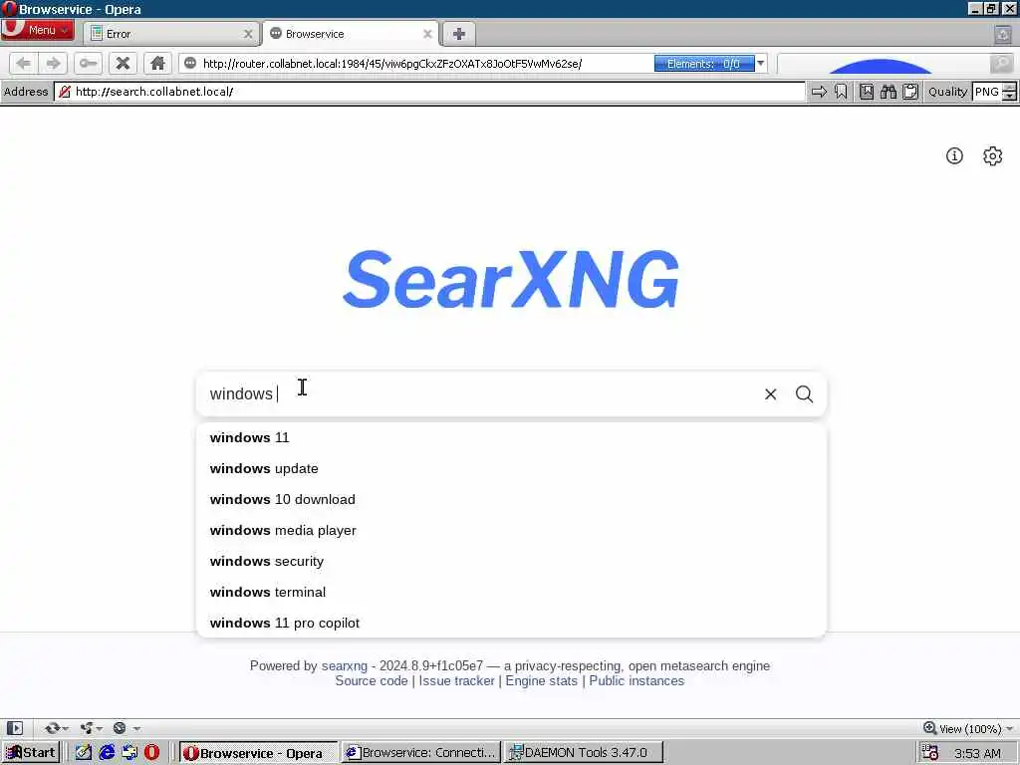The width and height of the screenshot is (1020, 765).
Task: Switch to the Error tab
Action: click(x=171, y=34)
